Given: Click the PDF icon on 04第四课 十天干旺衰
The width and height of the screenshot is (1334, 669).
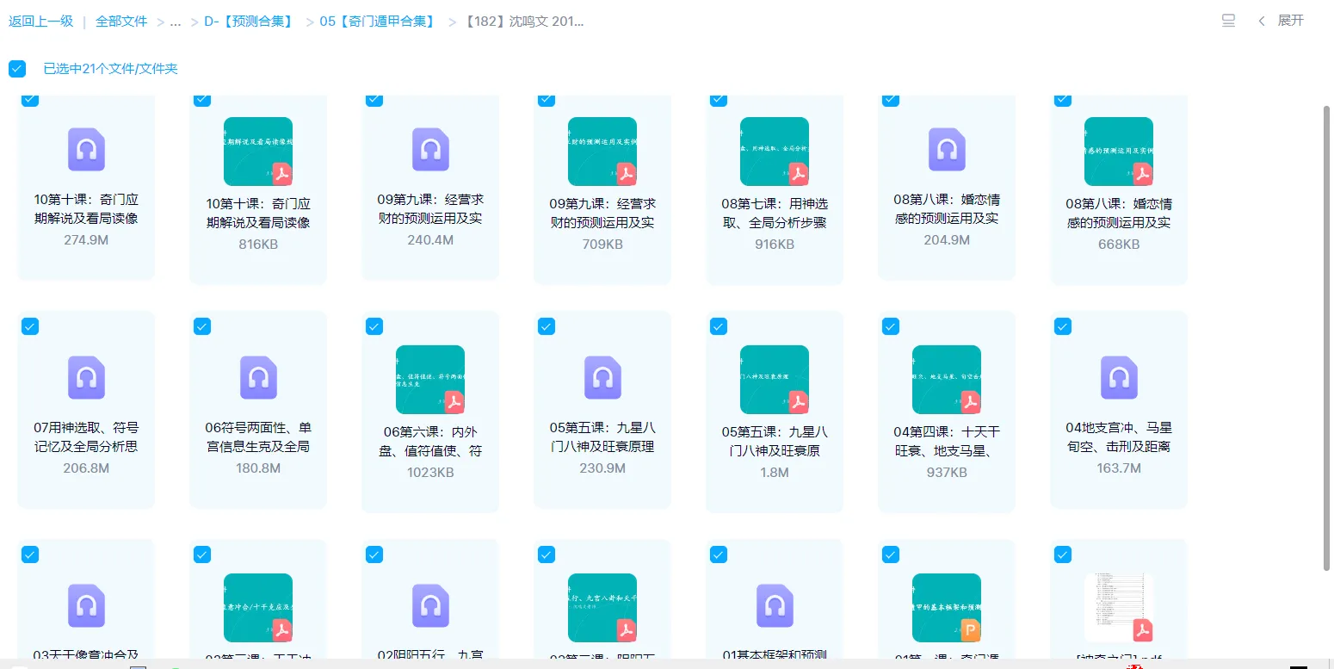Looking at the screenshot, I should pyautogui.click(x=969, y=400).
